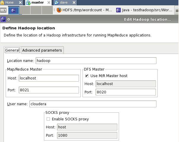Click the Location name input field

[x=96, y=61]
